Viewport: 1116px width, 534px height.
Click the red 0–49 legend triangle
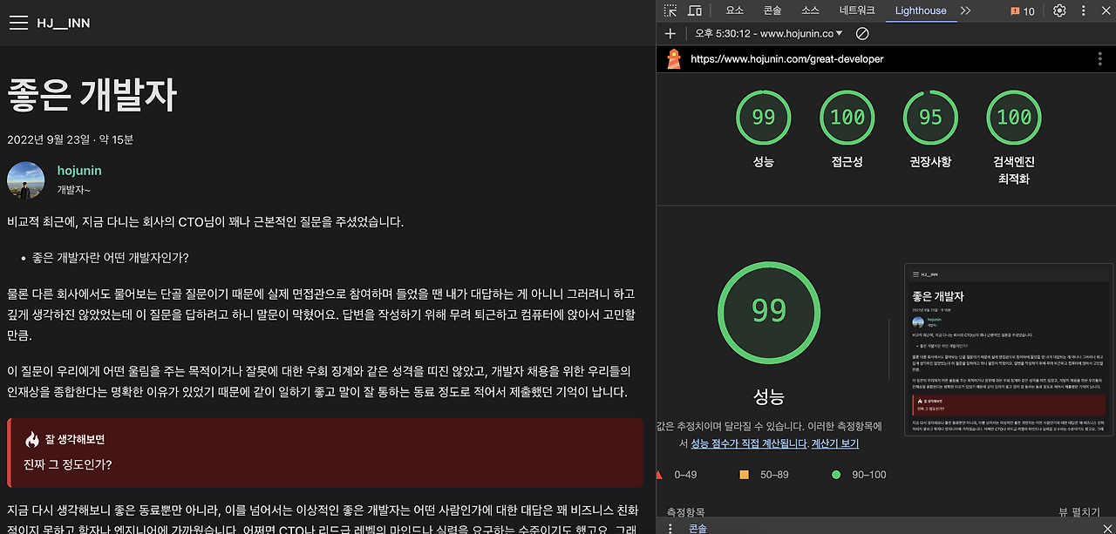pyautogui.click(x=660, y=475)
